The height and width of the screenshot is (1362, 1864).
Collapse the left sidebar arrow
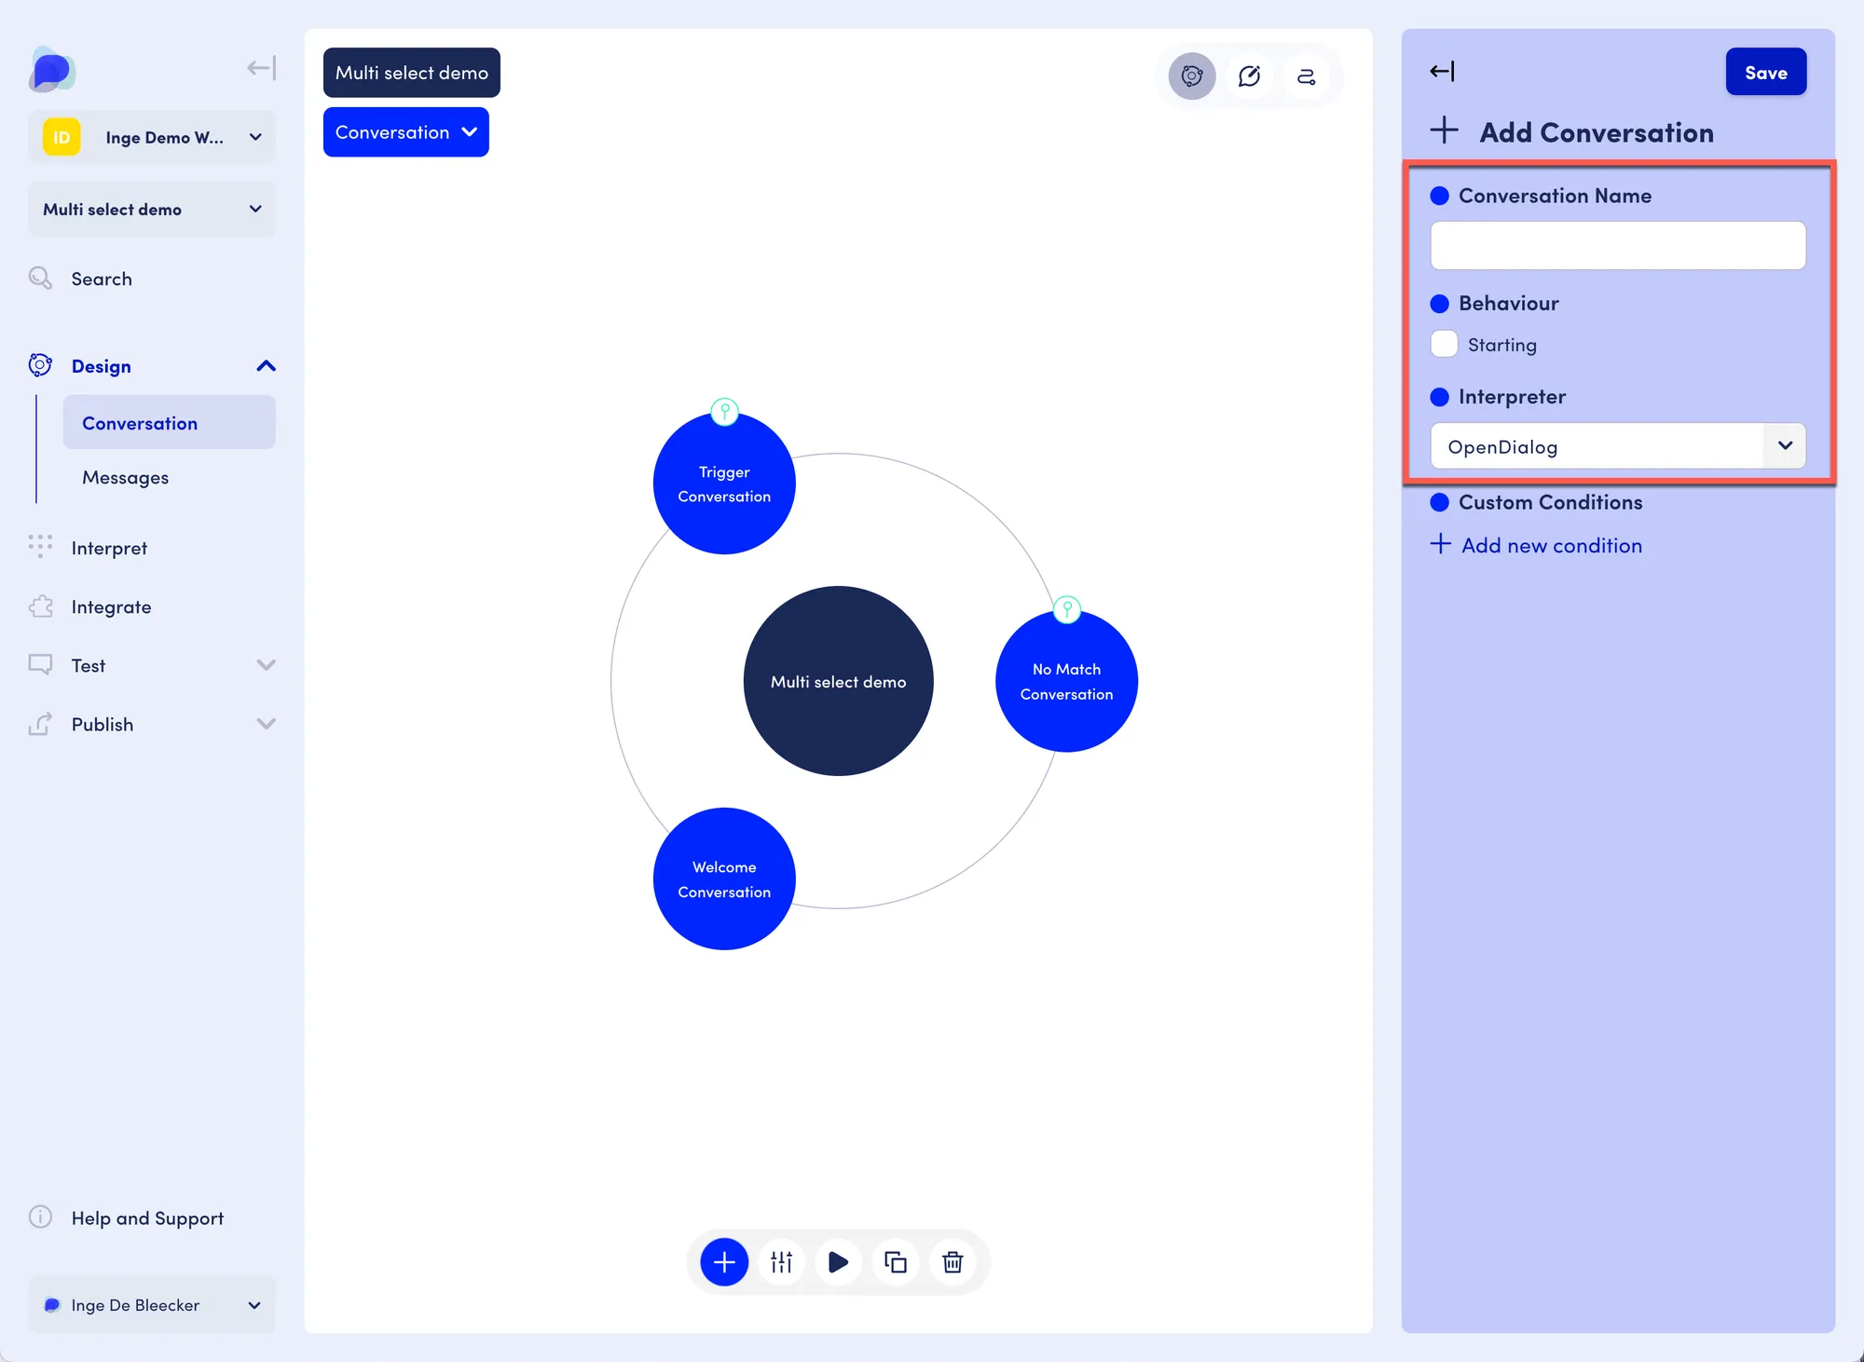coord(261,68)
